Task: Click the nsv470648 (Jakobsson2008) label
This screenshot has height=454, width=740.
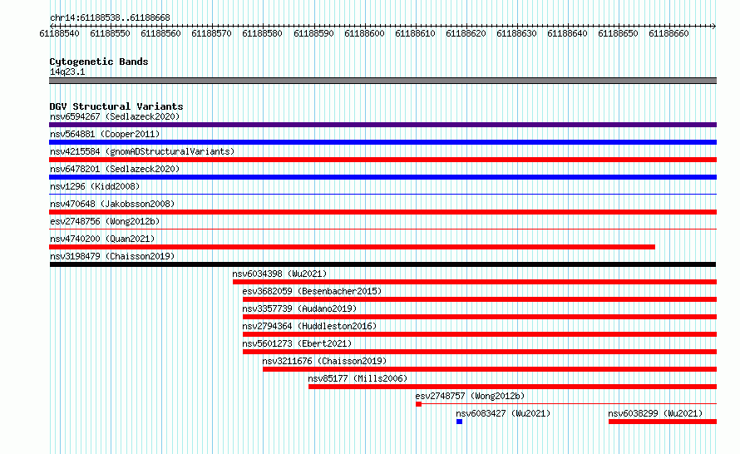Action: tap(112, 204)
